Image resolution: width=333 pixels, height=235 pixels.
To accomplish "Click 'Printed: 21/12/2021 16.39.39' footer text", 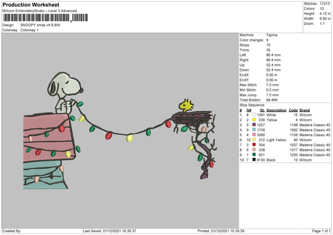I will tap(221, 231).
